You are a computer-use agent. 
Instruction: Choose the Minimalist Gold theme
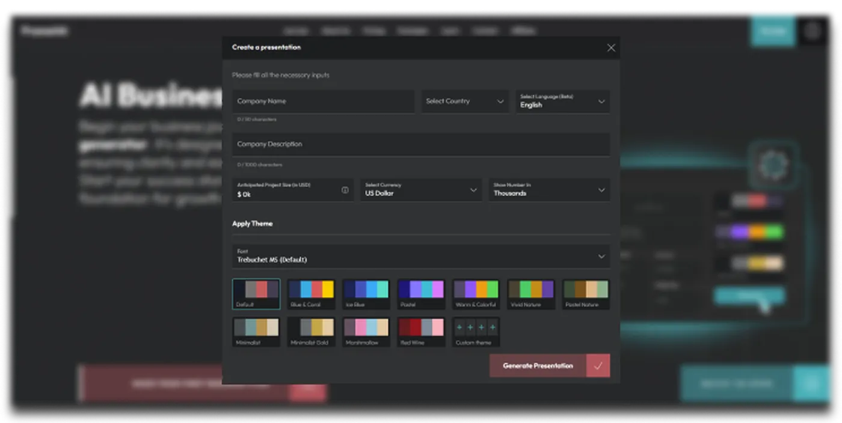tap(311, 332)
